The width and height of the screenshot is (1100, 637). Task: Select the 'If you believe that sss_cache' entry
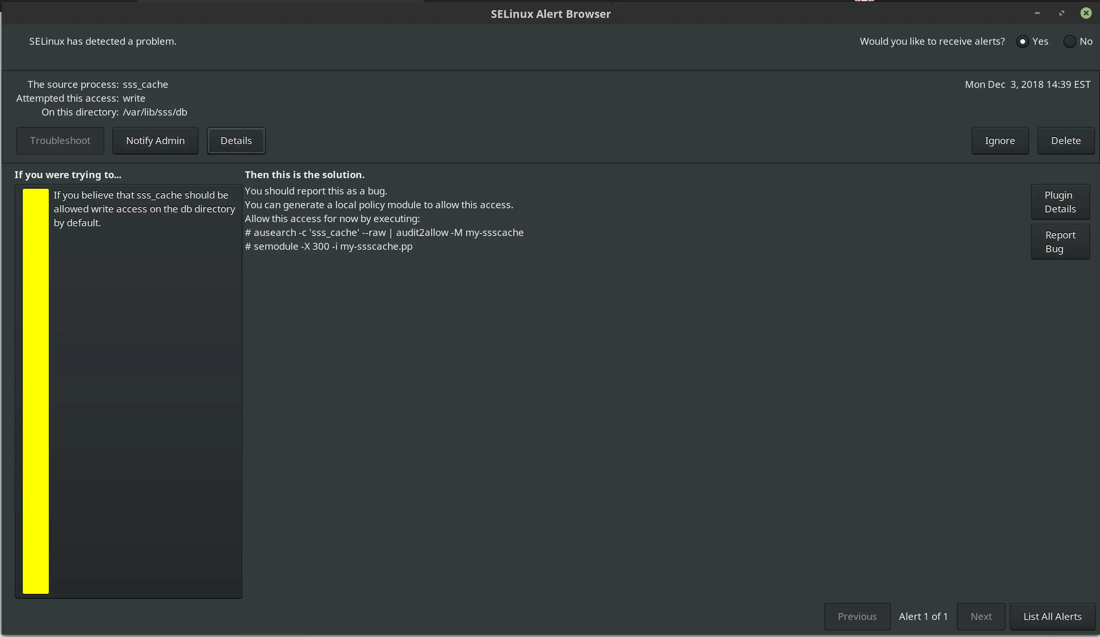144,209
